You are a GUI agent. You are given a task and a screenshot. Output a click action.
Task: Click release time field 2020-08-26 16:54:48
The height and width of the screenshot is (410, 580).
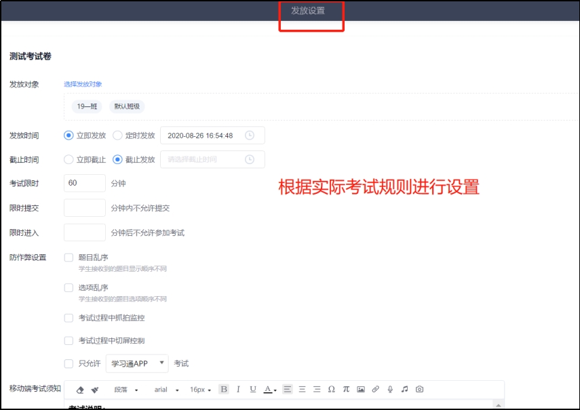point(212,136)
